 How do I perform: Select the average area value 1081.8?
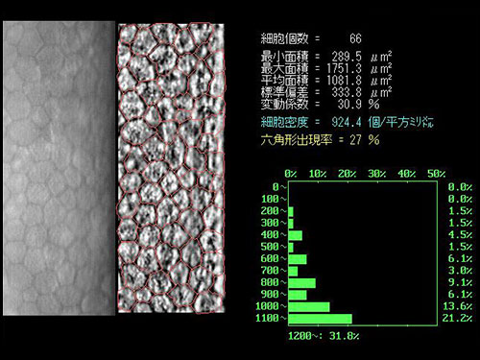pos(345,80)
